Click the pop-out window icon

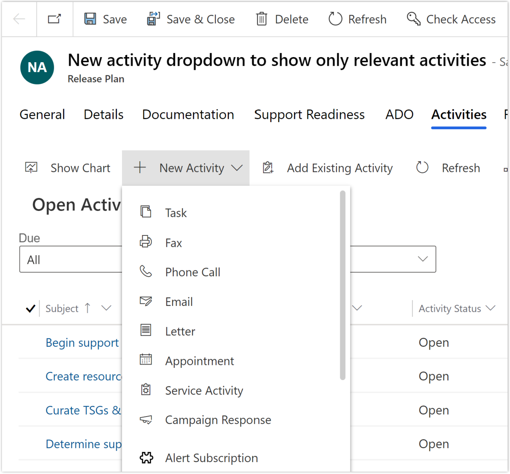point(55,18)
